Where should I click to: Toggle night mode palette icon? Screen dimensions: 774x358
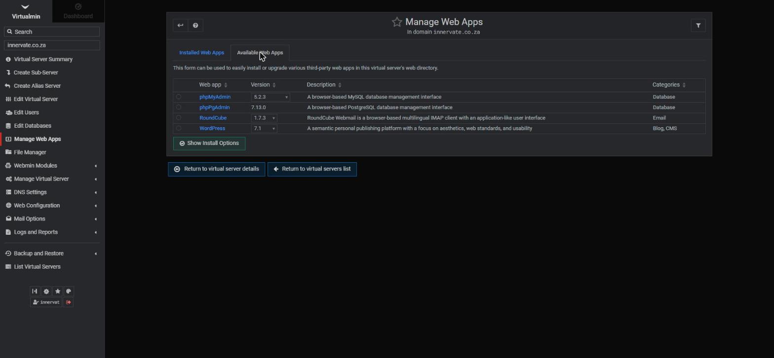pyautogui.click(x=69, y=291)
